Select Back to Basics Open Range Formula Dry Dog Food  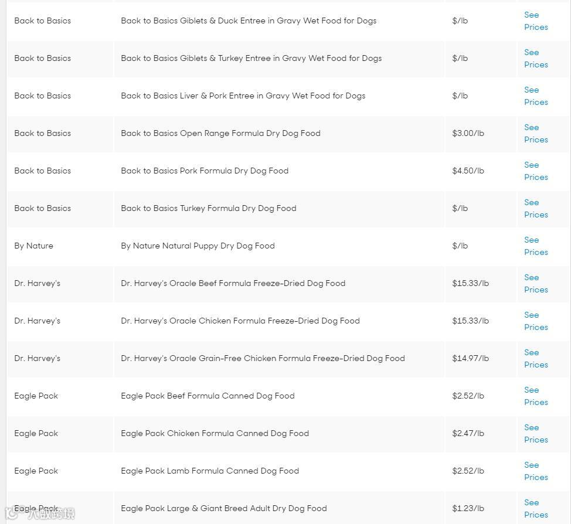pos(220,133)
